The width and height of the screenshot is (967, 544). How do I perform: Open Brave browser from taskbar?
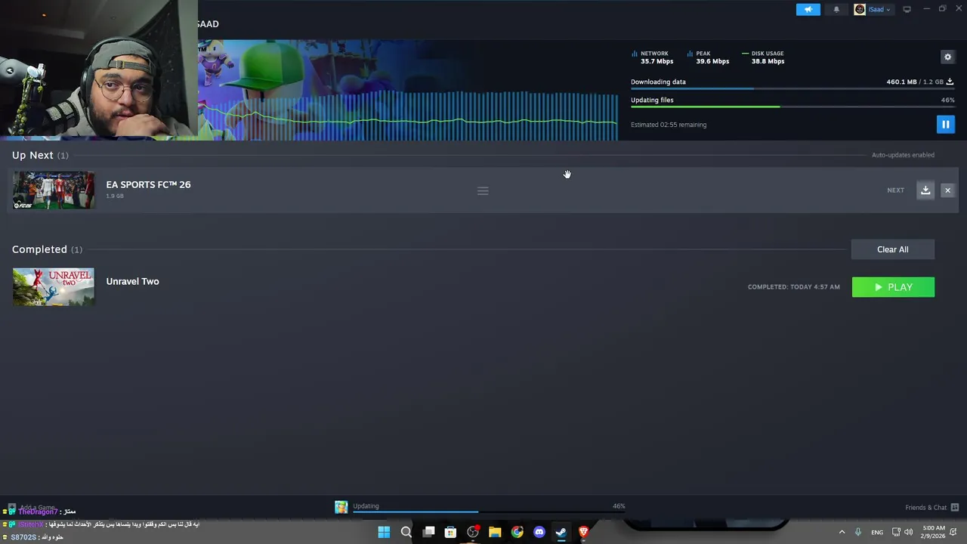(x=583, y=532)
